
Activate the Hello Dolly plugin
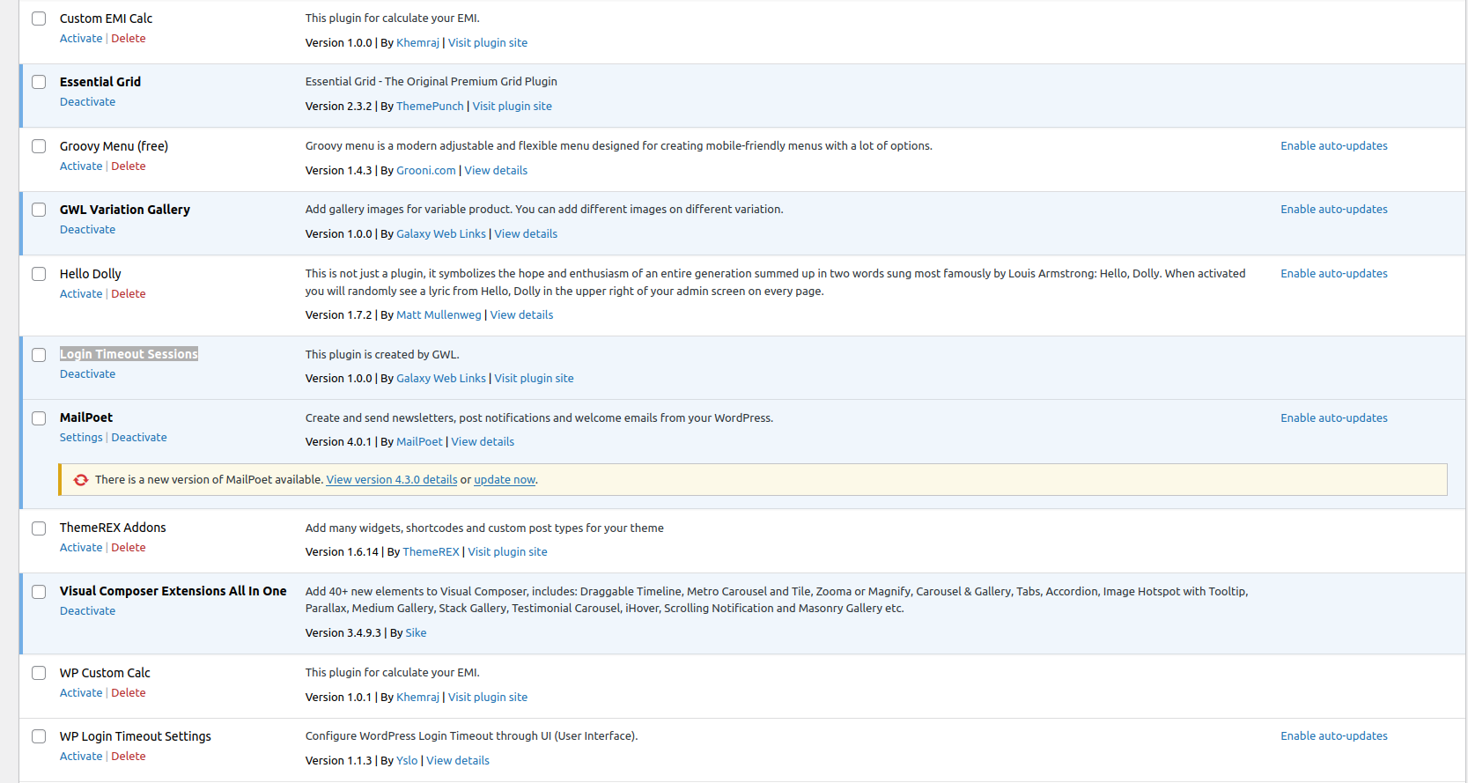(x=81, y=294)
